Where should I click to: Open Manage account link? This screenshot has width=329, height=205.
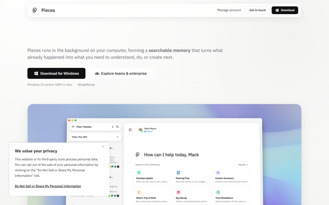tap(229, 10)
